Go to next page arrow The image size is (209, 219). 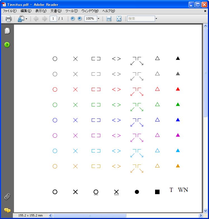point(45,18)
